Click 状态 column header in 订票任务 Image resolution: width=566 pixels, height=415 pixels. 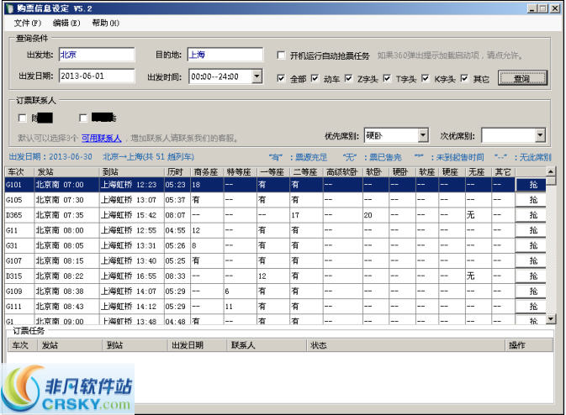tap(405, 345)
